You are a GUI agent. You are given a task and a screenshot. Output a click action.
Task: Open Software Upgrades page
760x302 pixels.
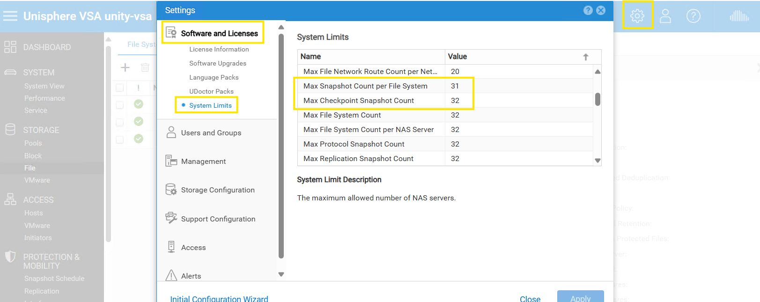217,63
